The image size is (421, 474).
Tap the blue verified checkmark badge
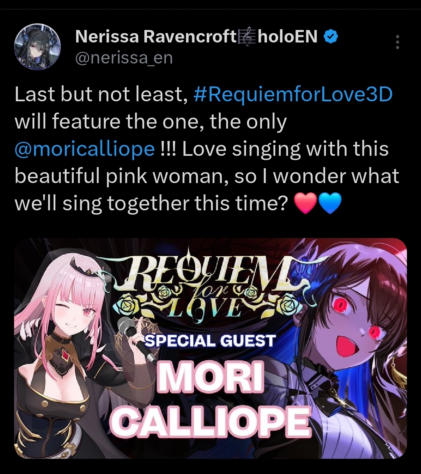pos(331,37)
